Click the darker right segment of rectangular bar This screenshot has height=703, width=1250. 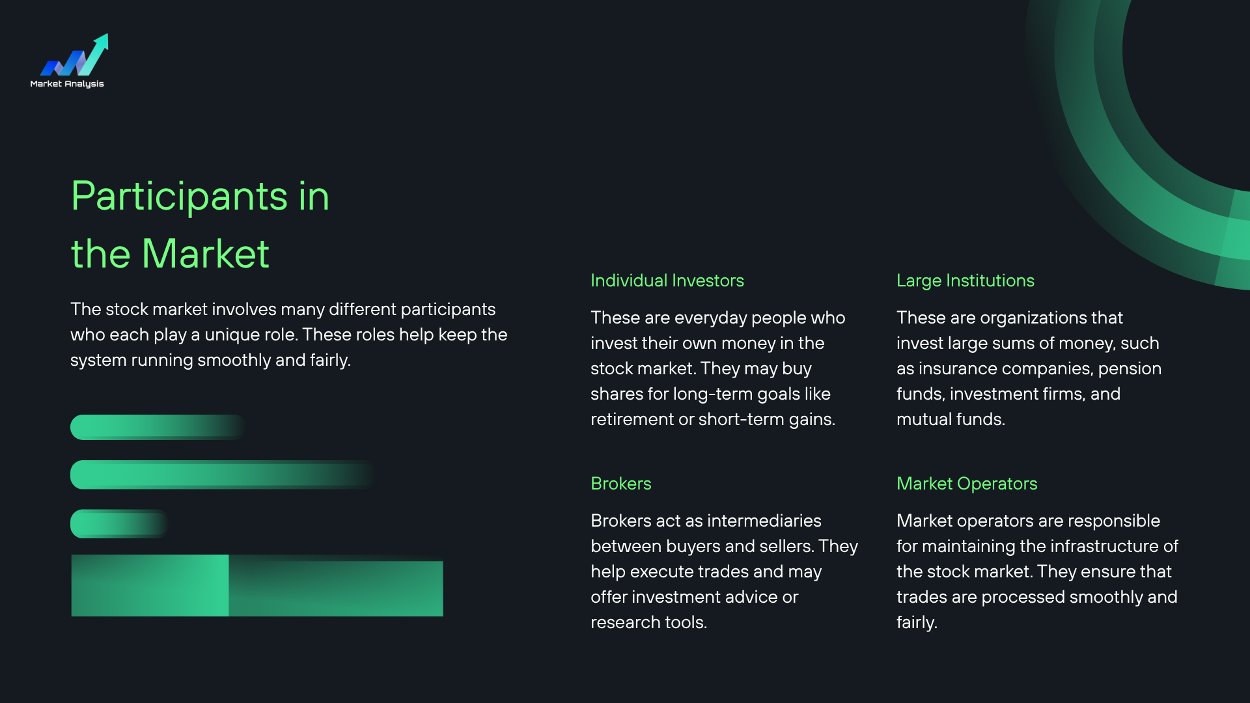tap(335, 588)
